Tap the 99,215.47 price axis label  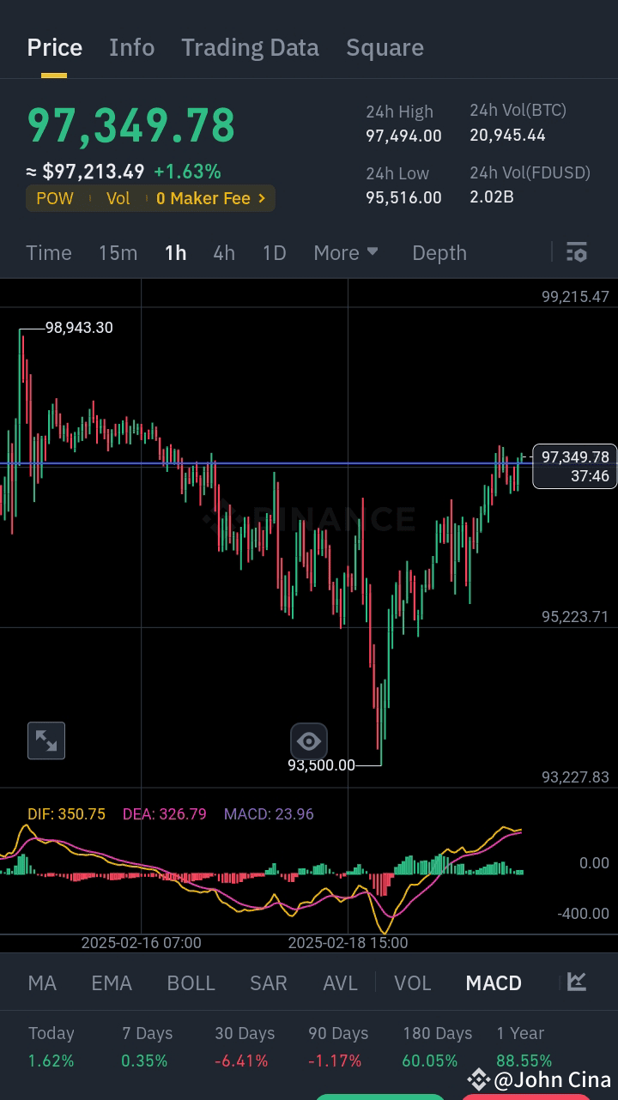[x=575, y=297]
